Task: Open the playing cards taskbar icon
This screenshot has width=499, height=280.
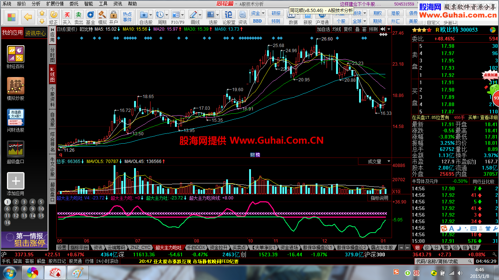Action: [55, 273]
